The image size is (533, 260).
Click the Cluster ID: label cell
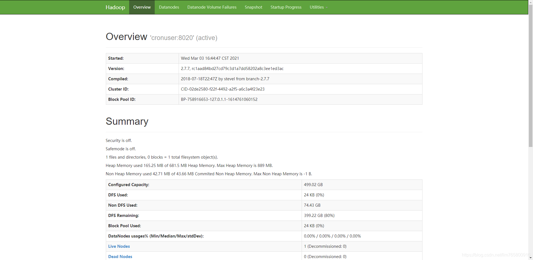(142, 89)
